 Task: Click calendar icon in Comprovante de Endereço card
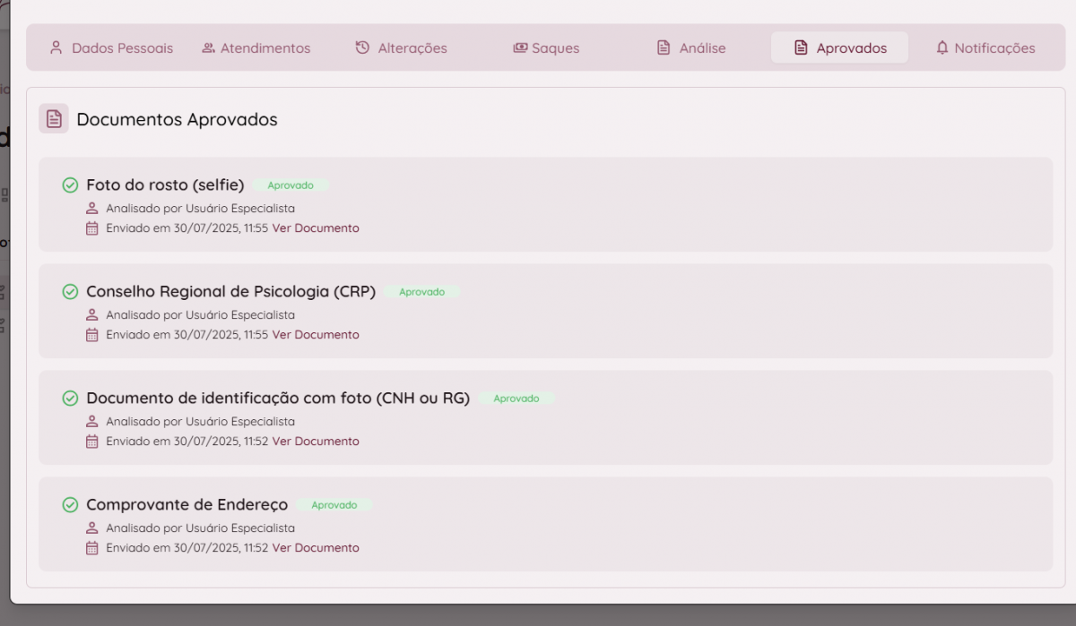[91, 548]
